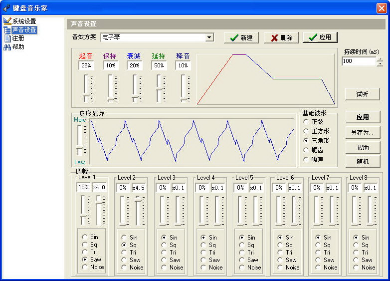This screenshot has width=390, height=281.
Task: Click the 持续时间 value field
Action: click(x=359, y=61)
